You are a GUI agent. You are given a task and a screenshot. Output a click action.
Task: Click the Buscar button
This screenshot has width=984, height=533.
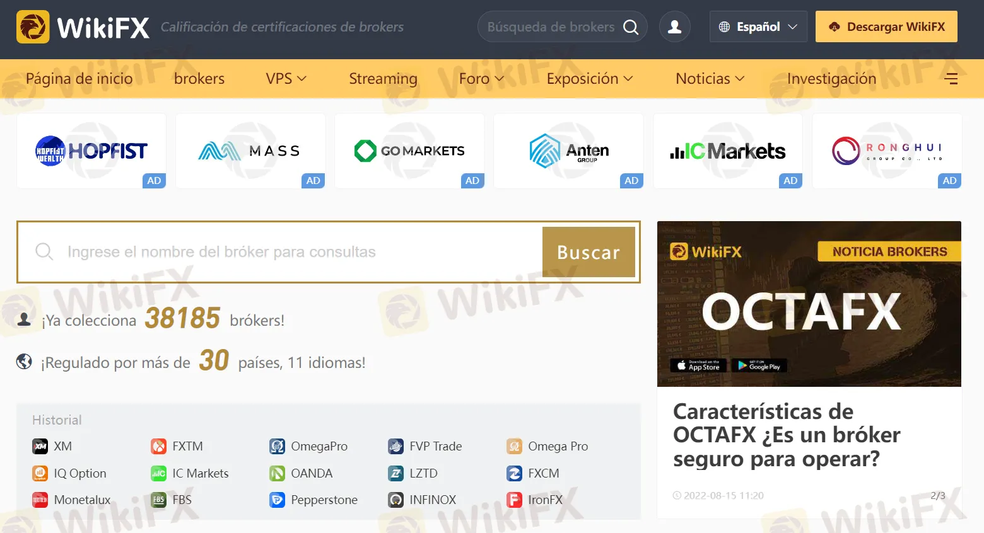[x=589, y=251]
